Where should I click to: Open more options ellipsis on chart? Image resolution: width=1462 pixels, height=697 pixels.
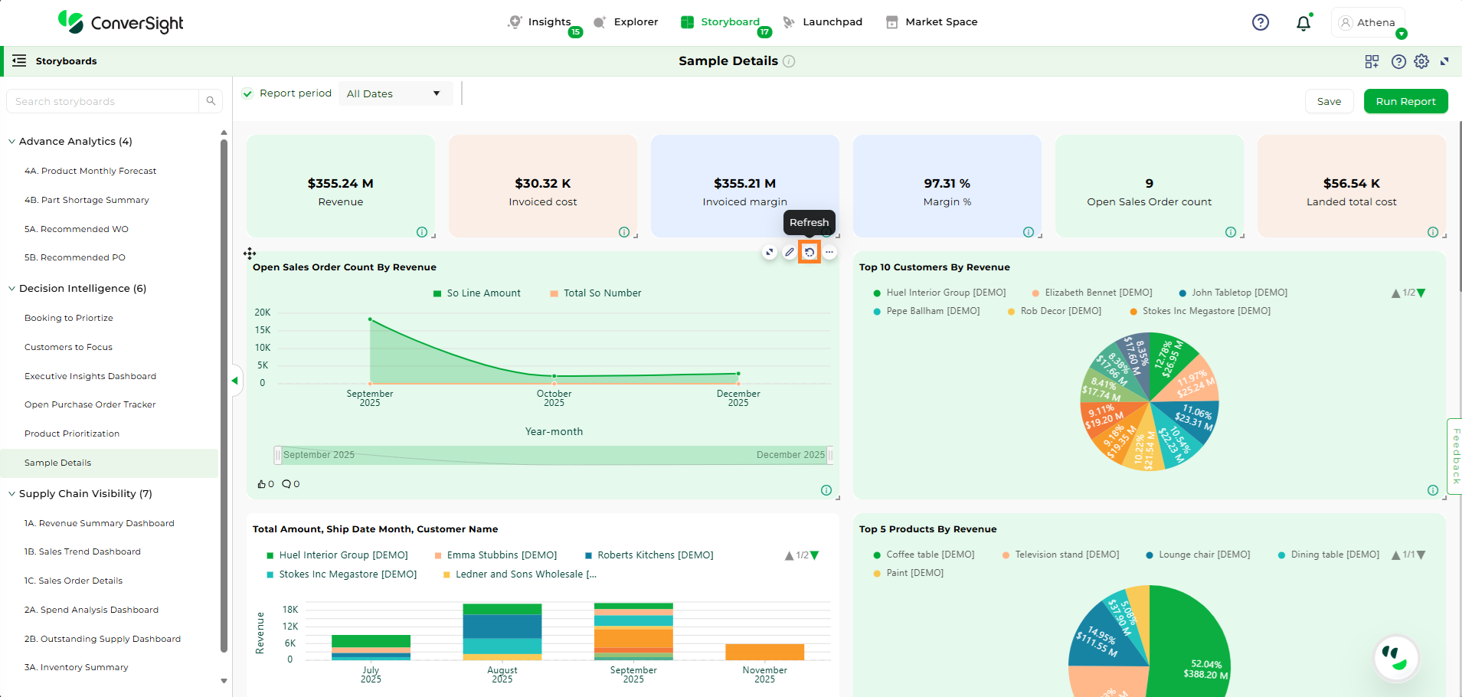tap(829, 252)
